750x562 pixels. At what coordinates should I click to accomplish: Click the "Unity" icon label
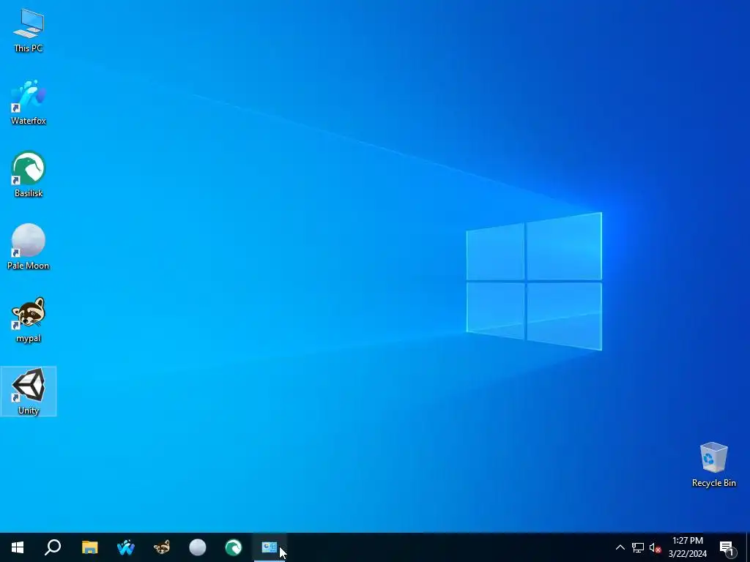29,411
